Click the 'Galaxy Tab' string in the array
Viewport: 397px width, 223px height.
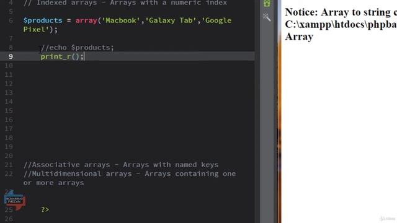(x=171, y=20)
